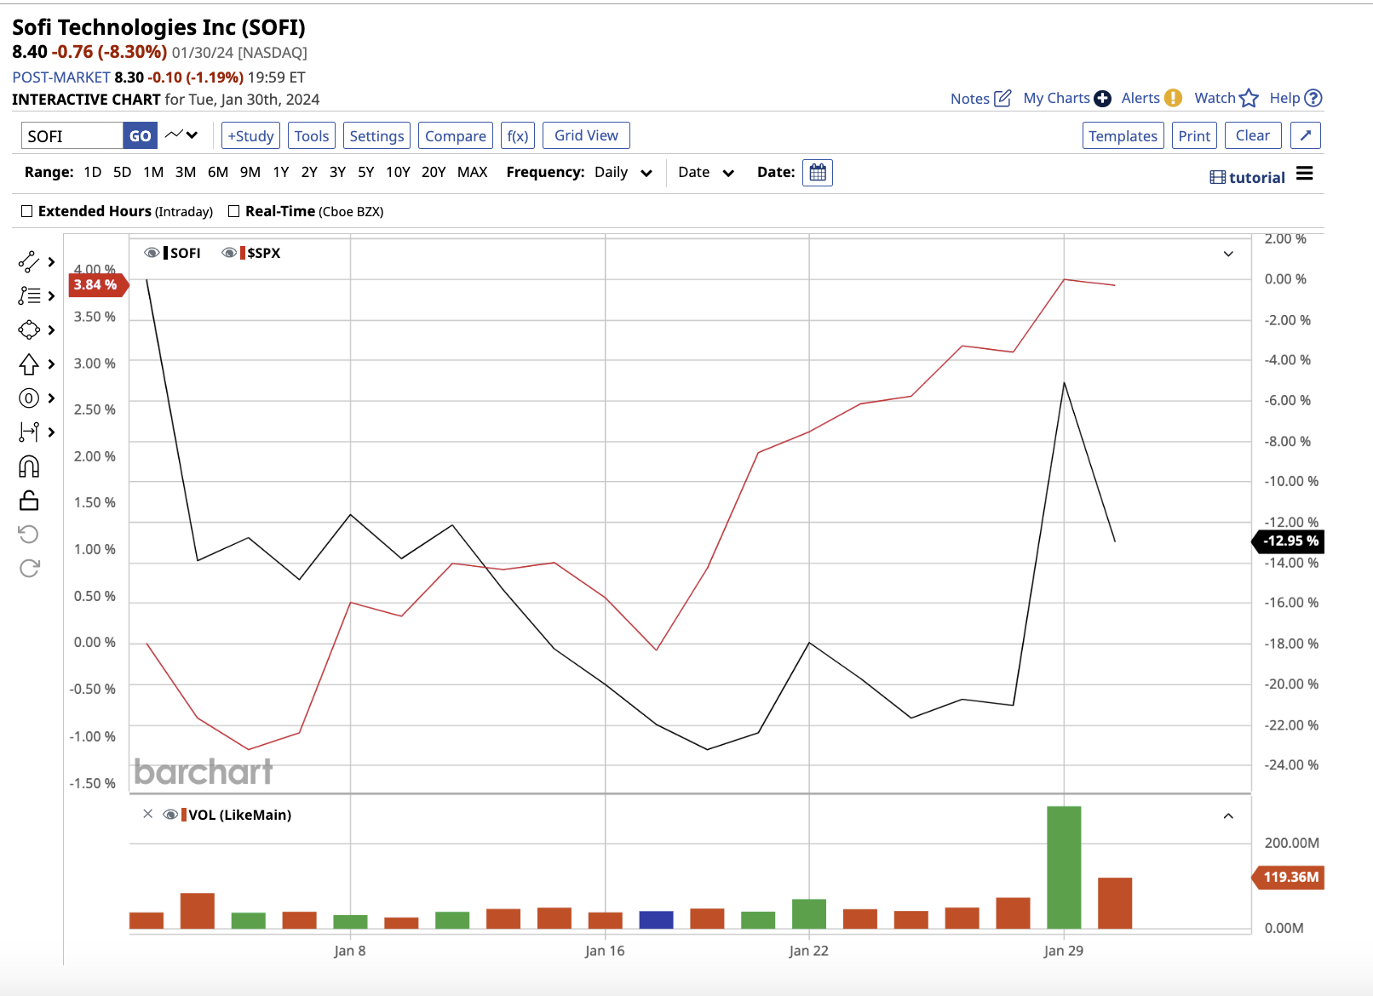This screenshot has height=996, width=1373.
Task: Expand circled number tool options arrow
Action: point(51,398)
